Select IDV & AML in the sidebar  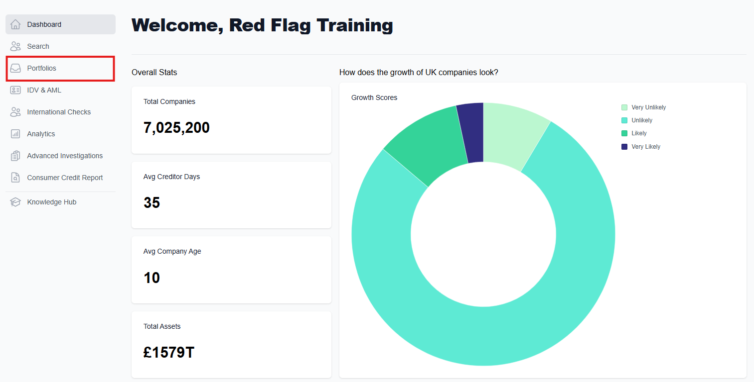60,90
